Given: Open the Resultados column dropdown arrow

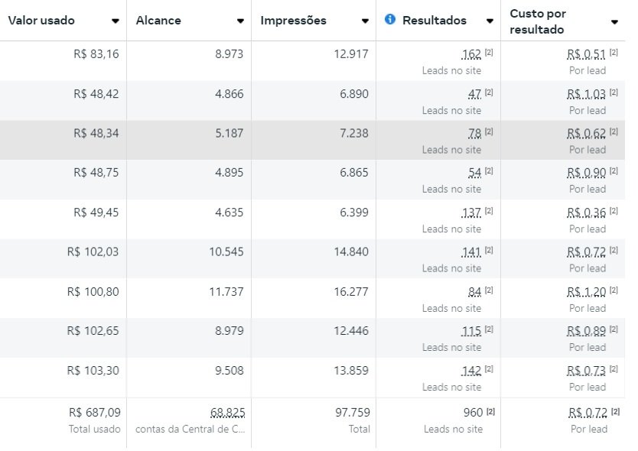Looking at the screenshot, I should click(x=490, y=21).
